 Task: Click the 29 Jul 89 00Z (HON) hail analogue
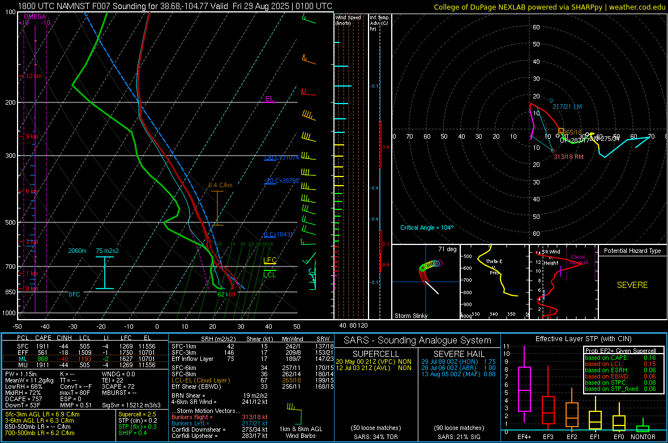[x=459, y=362]
